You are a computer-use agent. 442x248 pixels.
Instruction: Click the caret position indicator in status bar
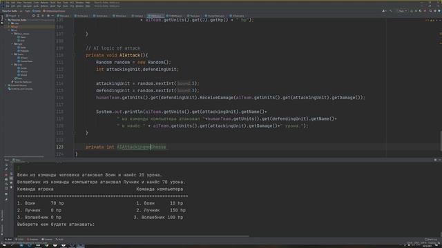click(410, 243)
